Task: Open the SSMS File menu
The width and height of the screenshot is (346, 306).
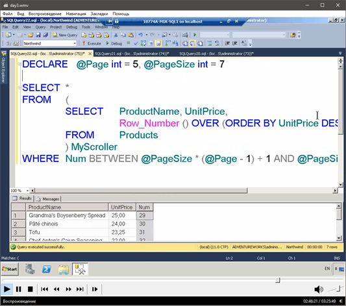Action: tap(5, 27)
